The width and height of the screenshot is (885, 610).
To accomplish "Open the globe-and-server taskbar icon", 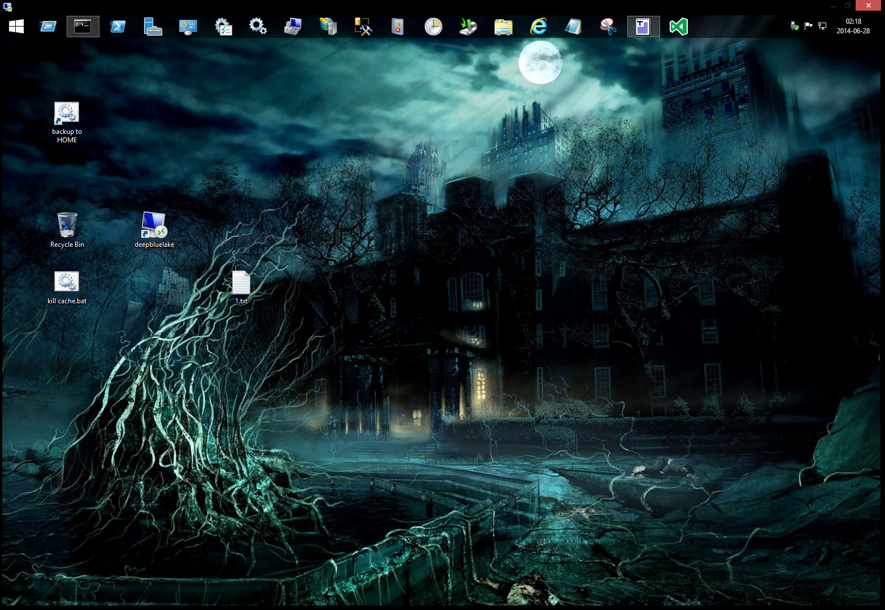I will [328, 27].
